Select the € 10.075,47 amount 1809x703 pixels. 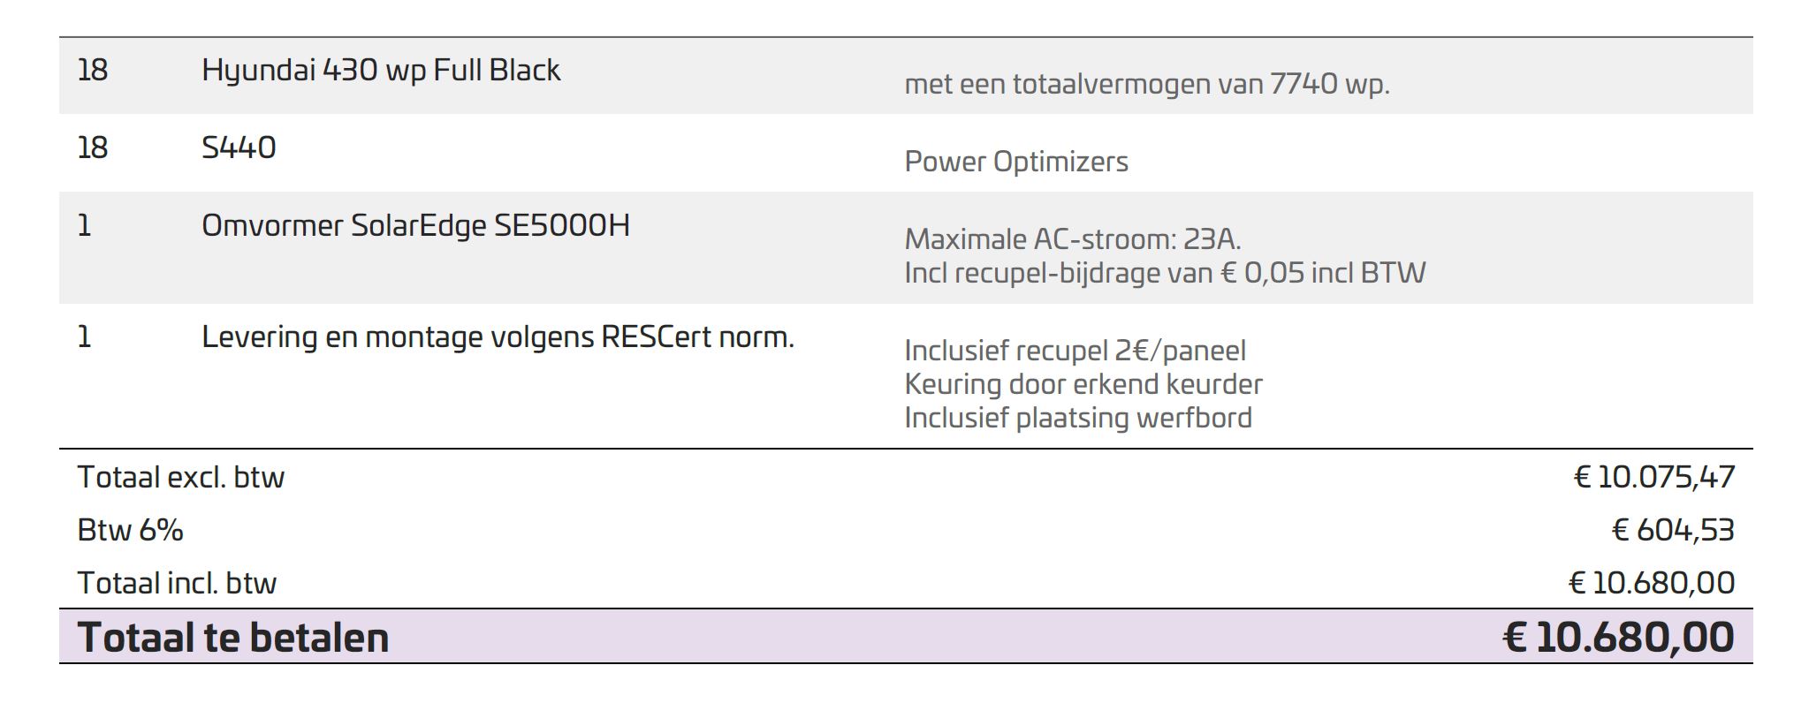[x=1654, y=478]
